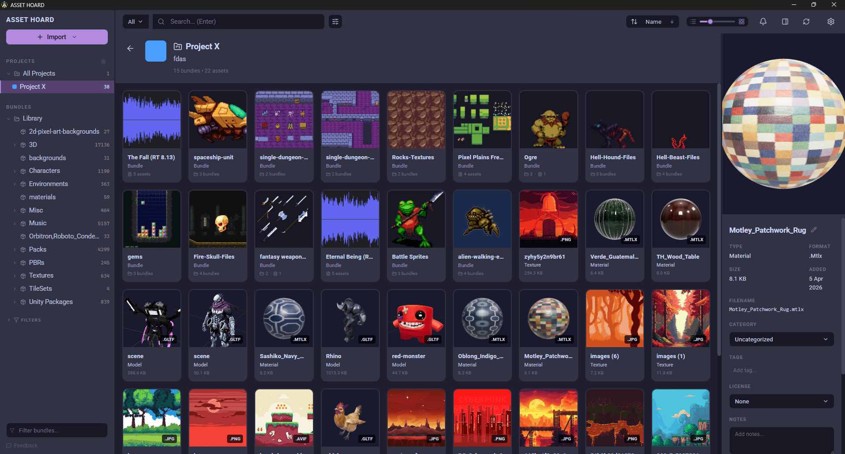Click the Filter bundles input field

56,430
